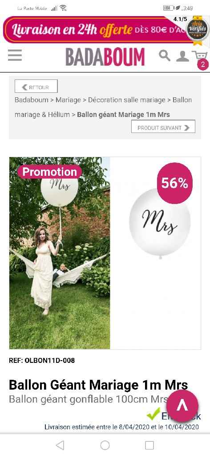View the shopping cart with 2 items
The width and height of the screenshot is (210, 457).
[x=200, y=59]
